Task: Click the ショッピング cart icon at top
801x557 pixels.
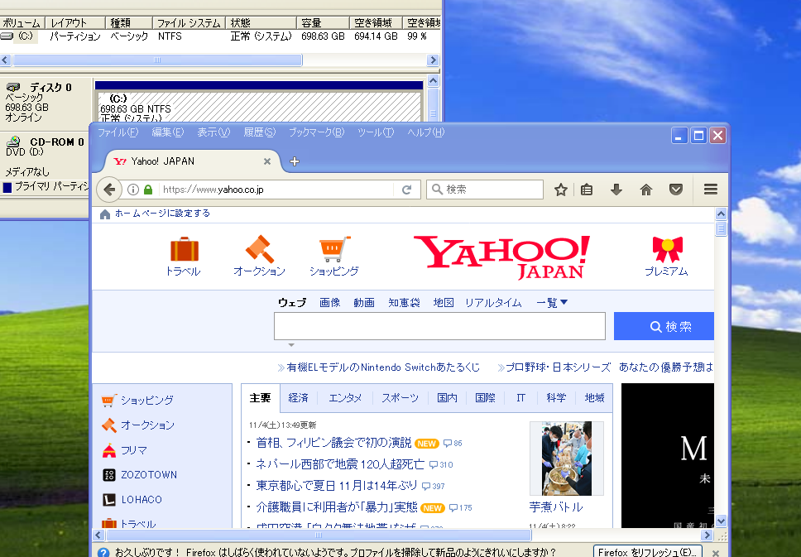Action: coord(334,249)
